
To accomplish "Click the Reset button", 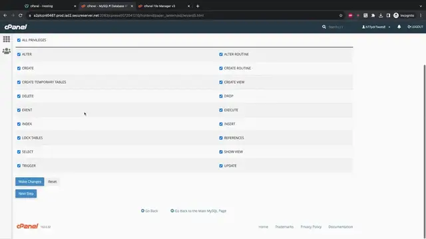I will click(x=52, y=181).
